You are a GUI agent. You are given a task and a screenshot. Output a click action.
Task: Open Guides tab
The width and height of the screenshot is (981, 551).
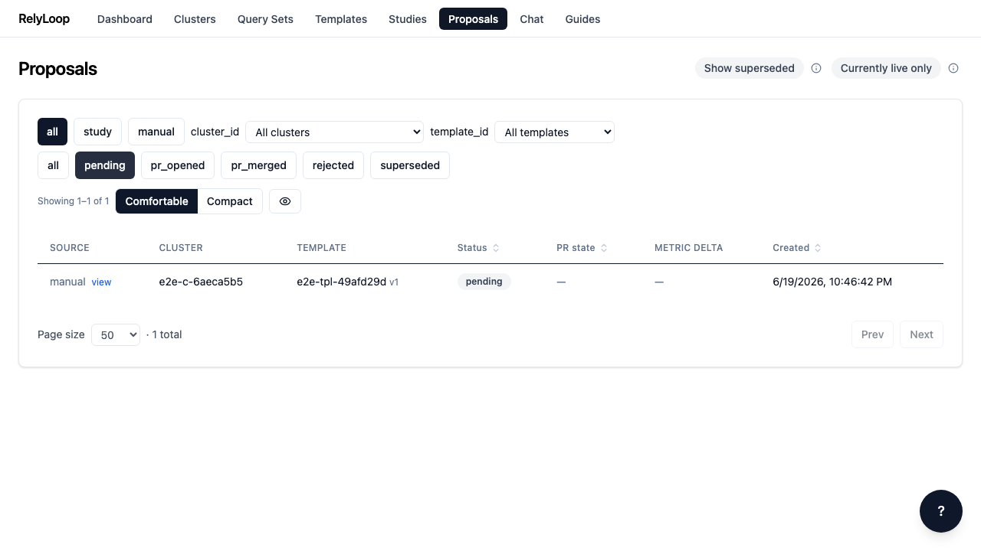[582, 19]
